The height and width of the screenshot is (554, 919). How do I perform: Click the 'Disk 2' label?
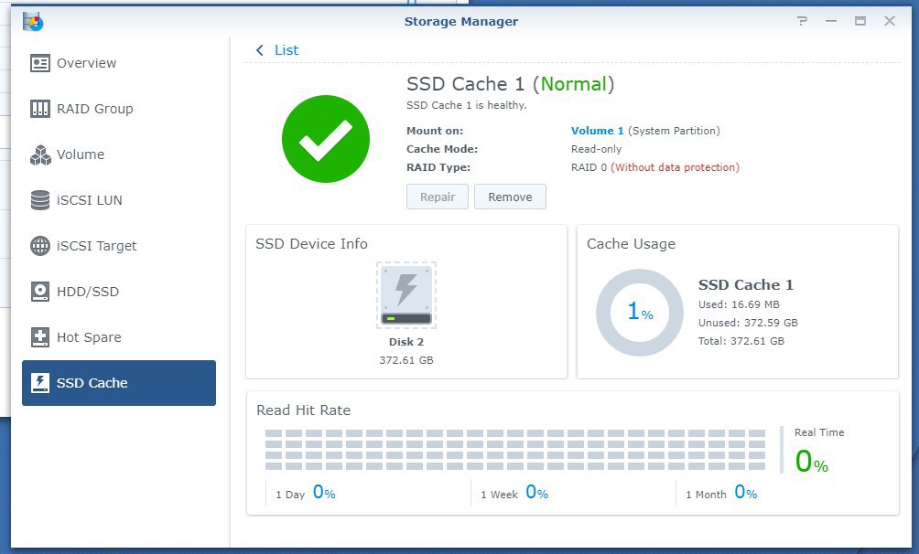click(406, 342)
